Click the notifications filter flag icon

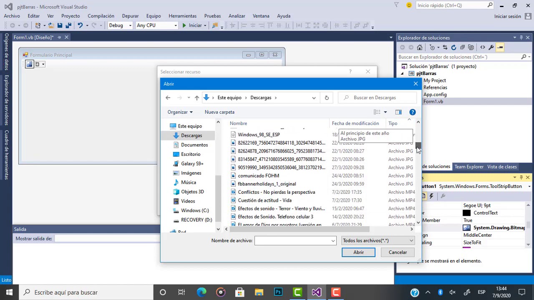tap(396, 5)
